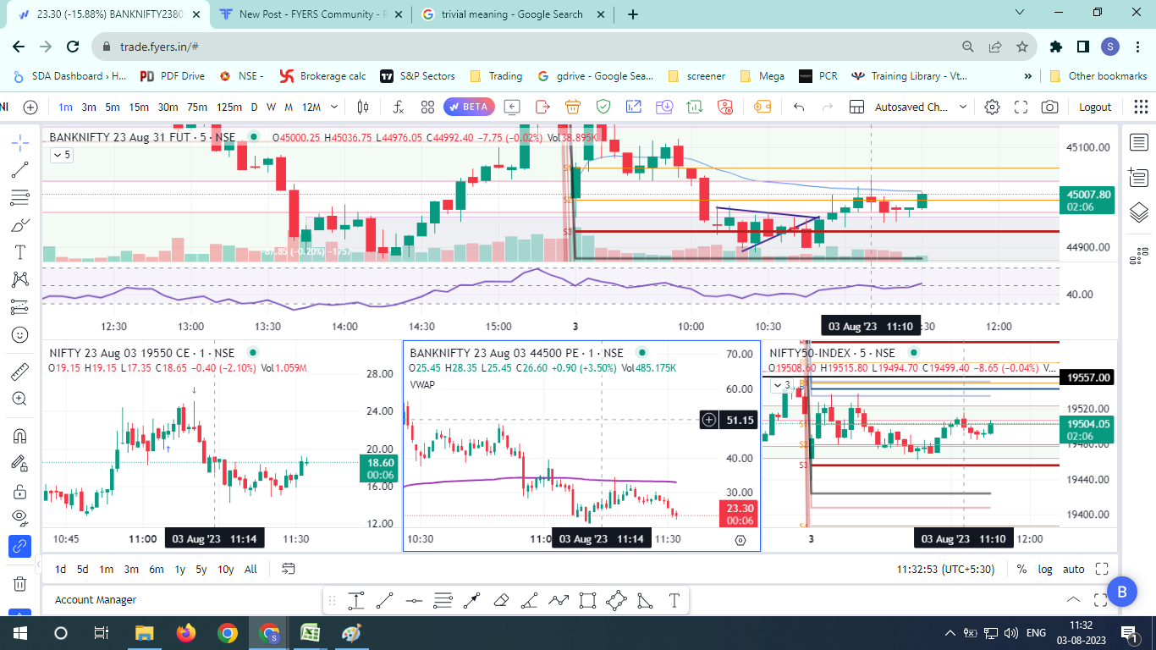Screen dimensions: 1156x650
Task: Click the trash icon to remove drawings
Action: pos(19,583)
